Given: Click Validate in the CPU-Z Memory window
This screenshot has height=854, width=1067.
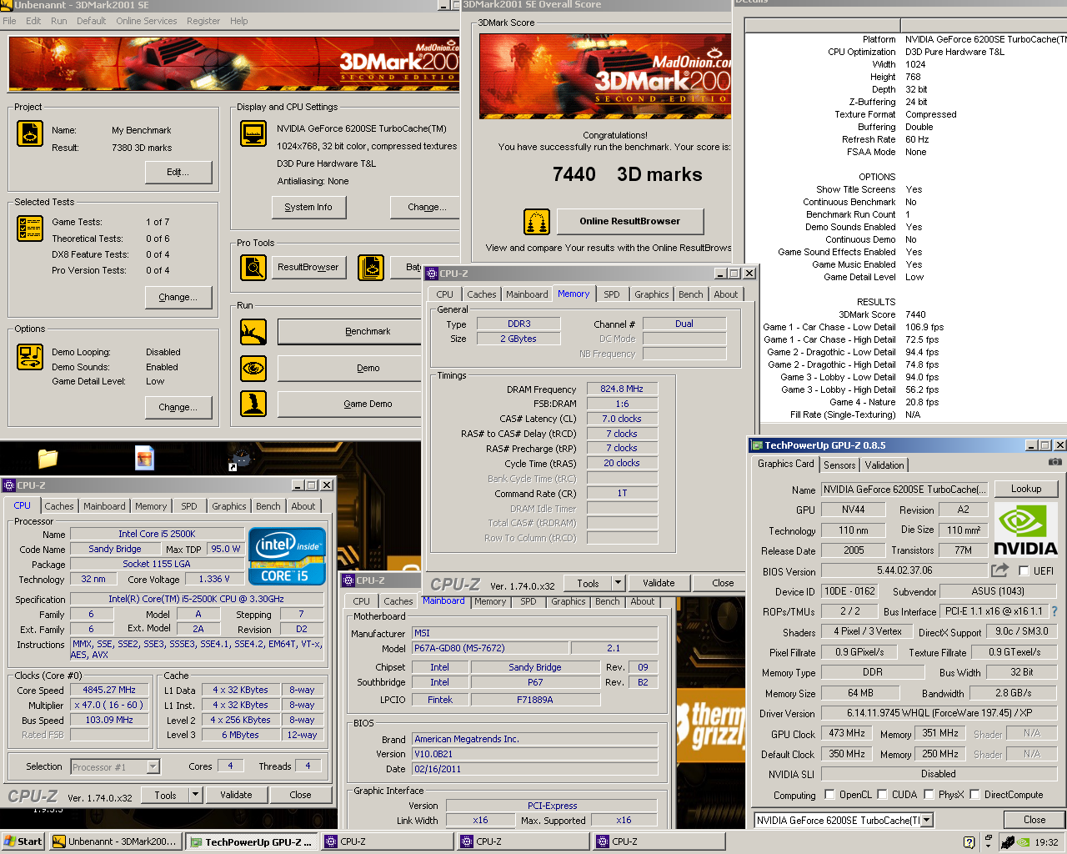Looking at the screenshot, I should [x=659, y=583].
